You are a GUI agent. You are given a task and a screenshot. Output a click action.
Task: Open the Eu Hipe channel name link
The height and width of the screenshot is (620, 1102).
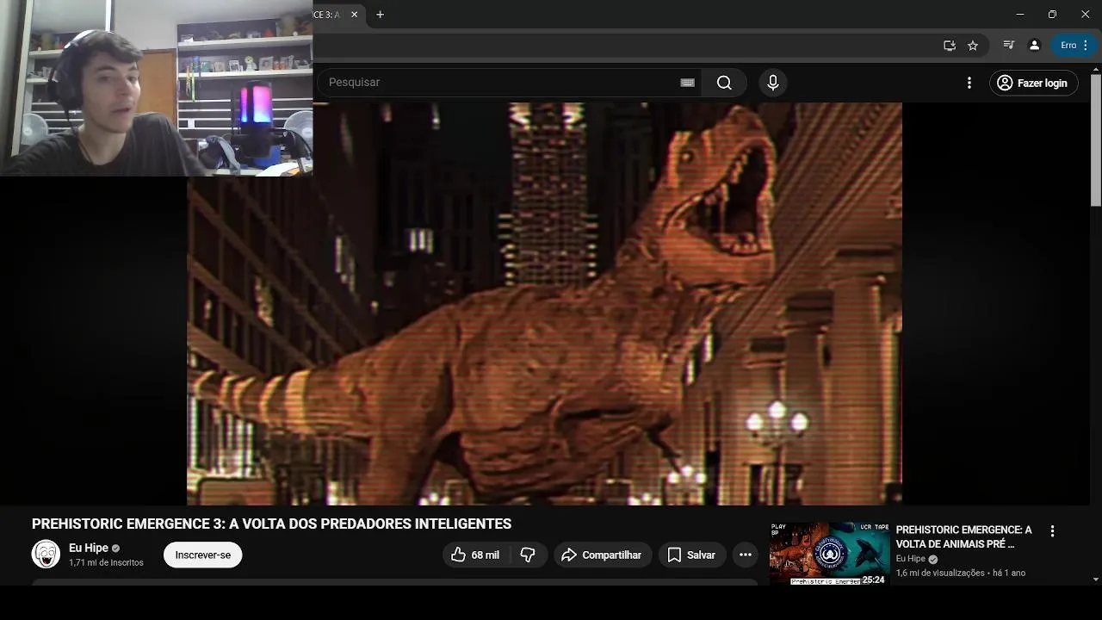pos(89,548)
